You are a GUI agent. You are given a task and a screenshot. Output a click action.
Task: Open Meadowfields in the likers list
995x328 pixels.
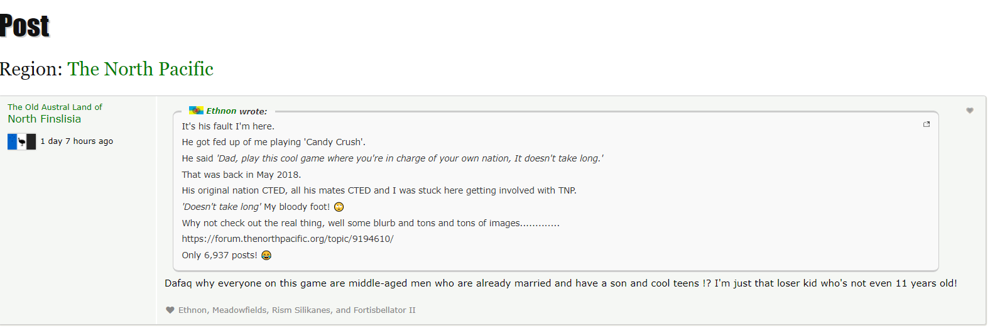[239, 310]
